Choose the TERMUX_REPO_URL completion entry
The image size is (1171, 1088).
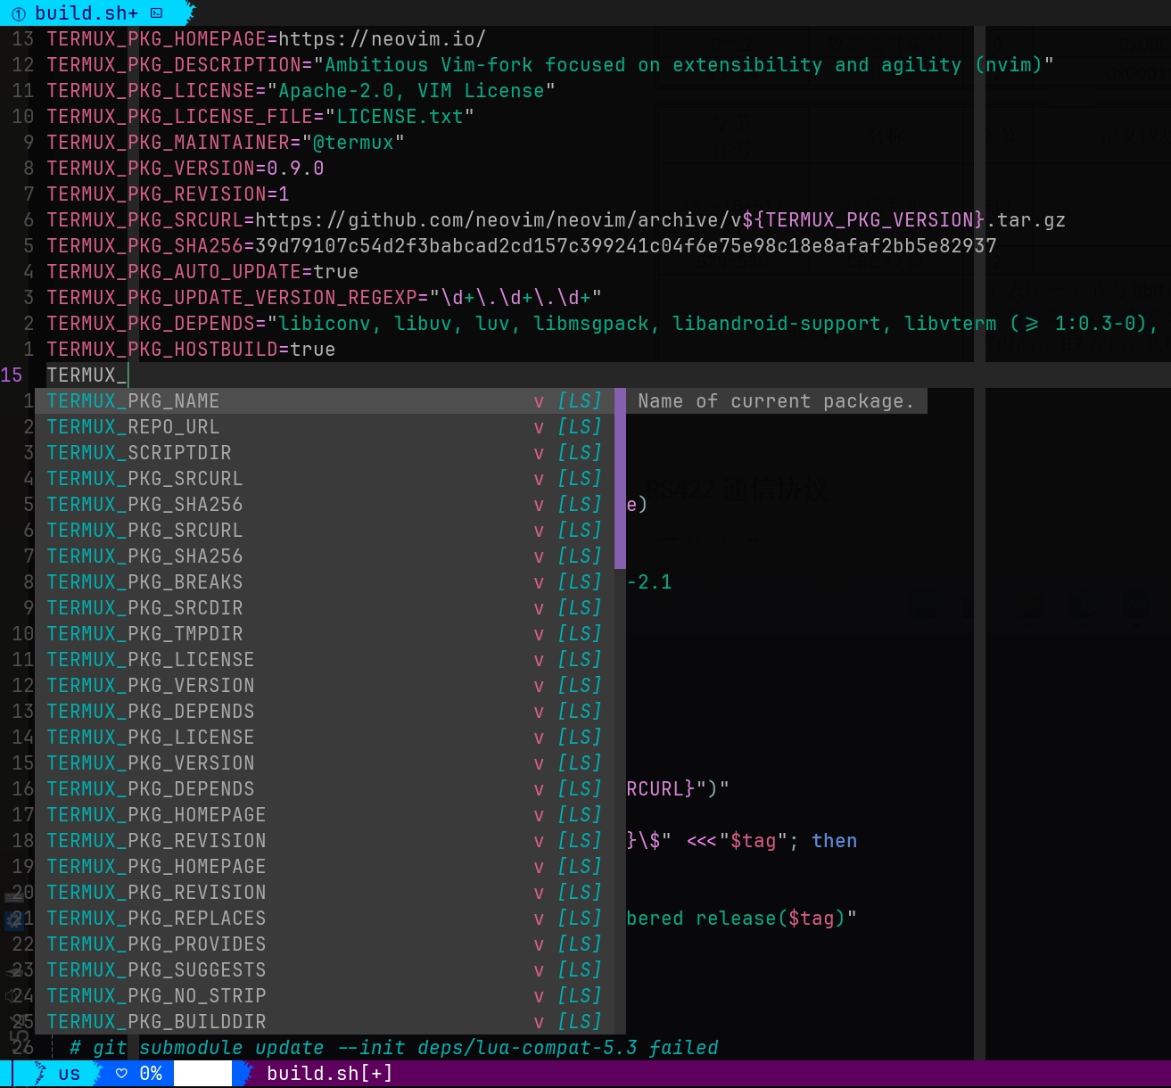[134, 427]
